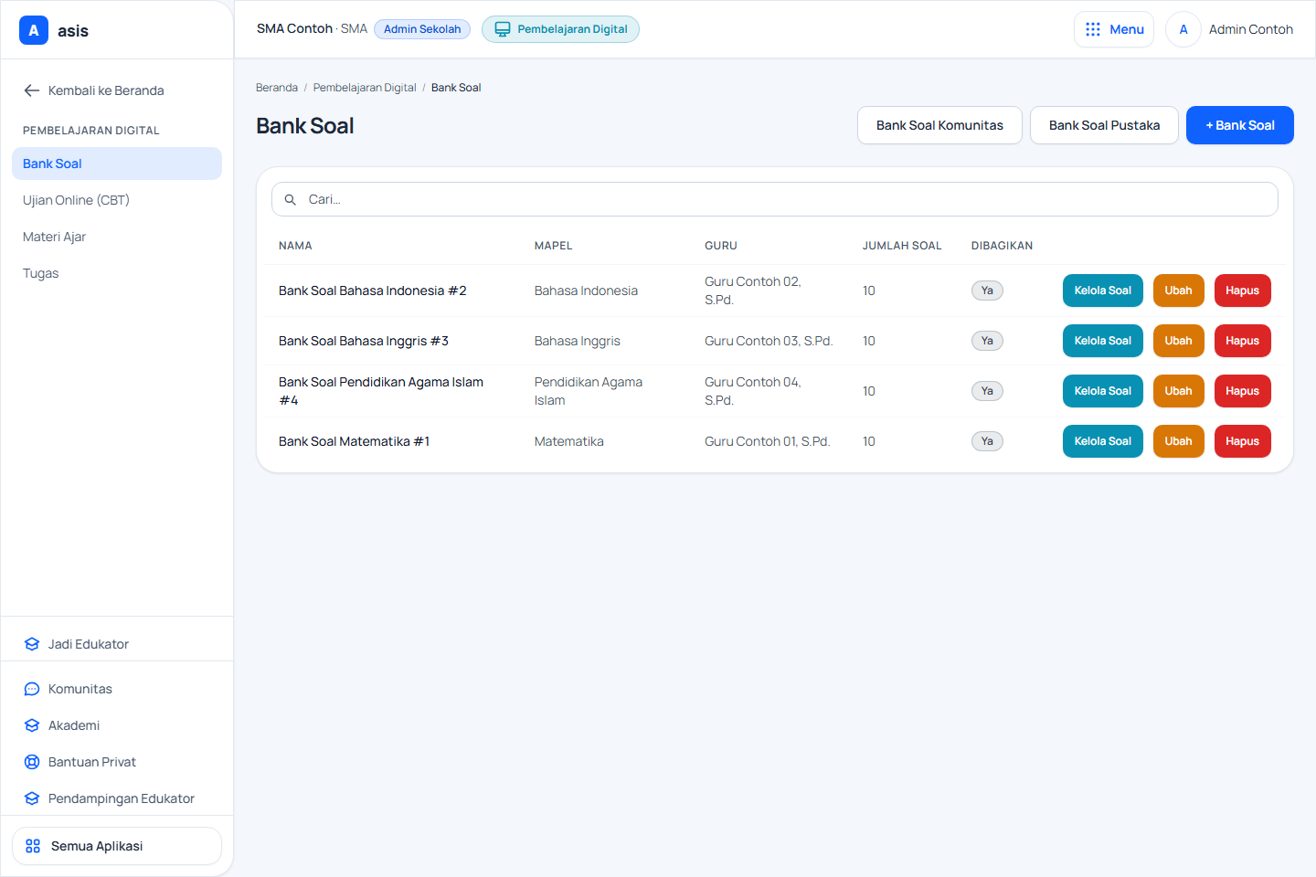Click the Semua Aplikasi grid icon

33,846
